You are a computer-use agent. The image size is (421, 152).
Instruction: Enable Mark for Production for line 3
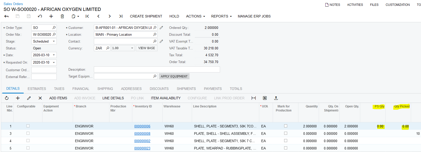(286, 133)
